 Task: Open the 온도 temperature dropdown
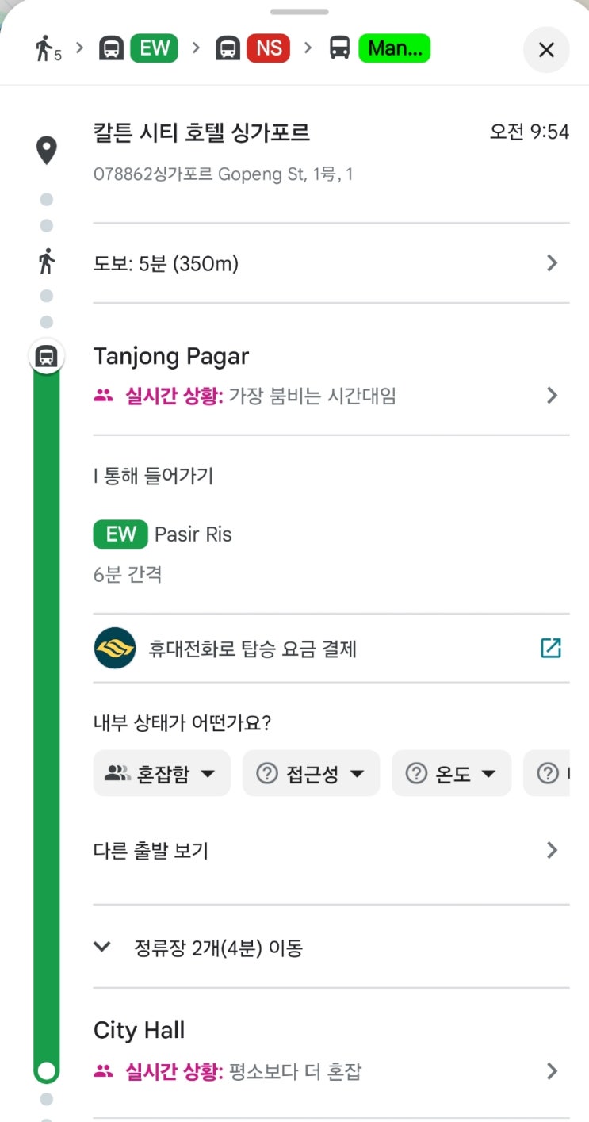point(451,773)
